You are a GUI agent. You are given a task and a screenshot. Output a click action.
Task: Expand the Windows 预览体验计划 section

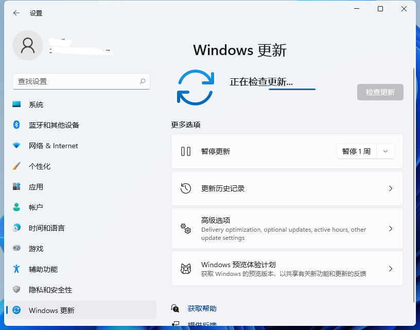(x=287, y=268)
